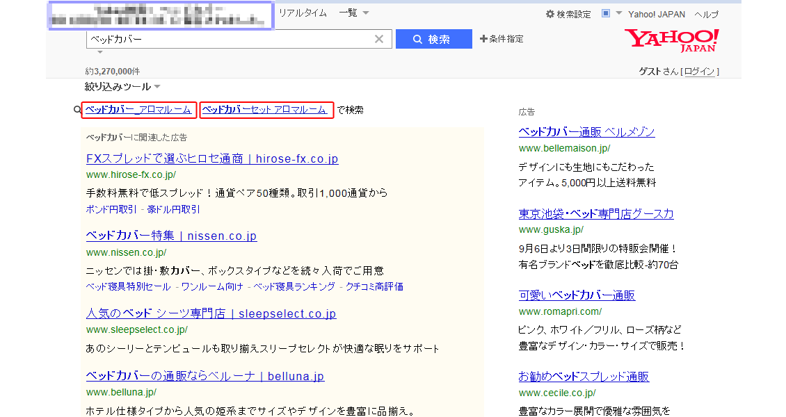The height and width of the screenshot is (417, 786).
Task: Click the blue 検索 search button
Action: click(433, 39)
